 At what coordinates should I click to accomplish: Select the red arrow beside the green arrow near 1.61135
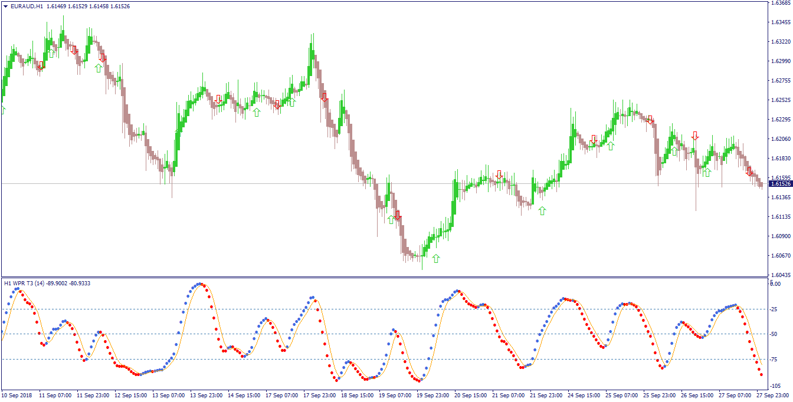[398, 215]
